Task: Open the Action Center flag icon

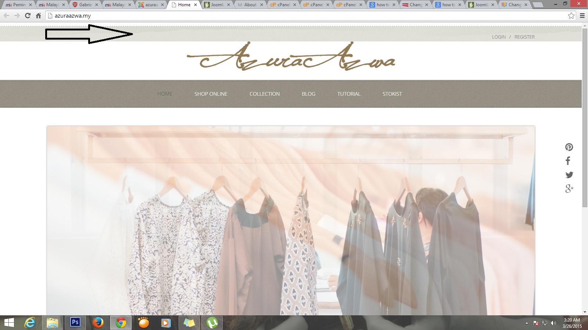Action: tap(536, 323)
